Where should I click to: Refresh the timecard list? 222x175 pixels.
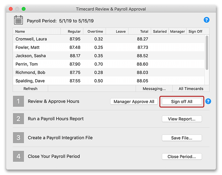(x=30, y=89)
